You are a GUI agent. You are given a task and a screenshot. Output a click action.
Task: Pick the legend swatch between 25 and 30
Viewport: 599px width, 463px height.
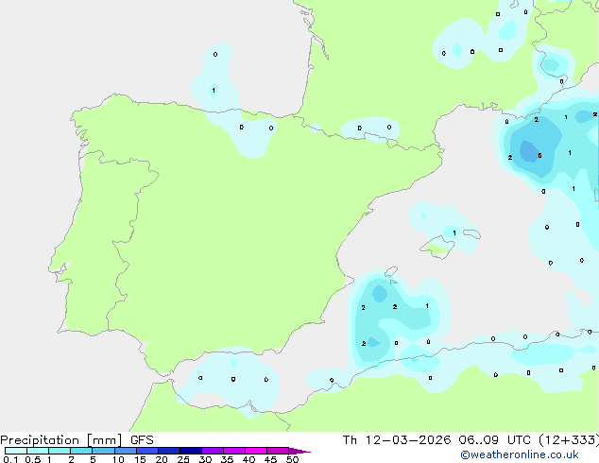point(191,451)
